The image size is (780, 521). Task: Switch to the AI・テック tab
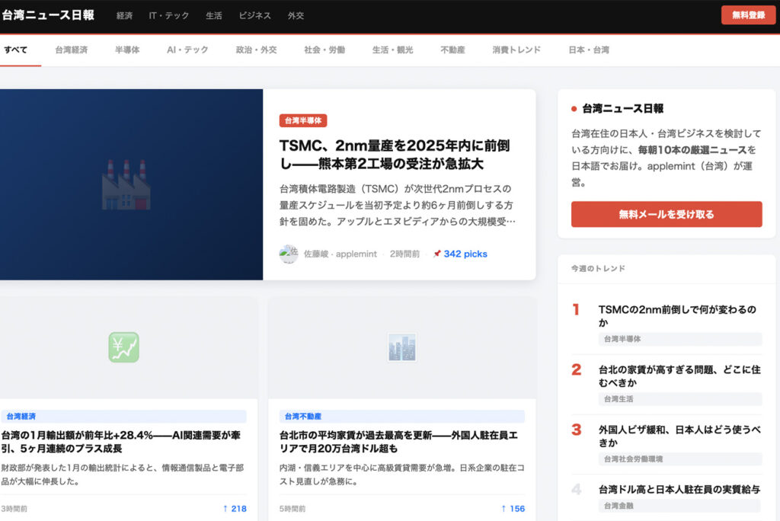click(x=187, y=50)
